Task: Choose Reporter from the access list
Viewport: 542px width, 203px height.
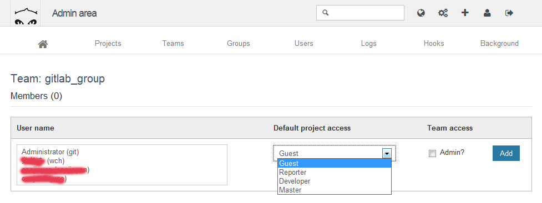Action: click(x=335, y=172)
